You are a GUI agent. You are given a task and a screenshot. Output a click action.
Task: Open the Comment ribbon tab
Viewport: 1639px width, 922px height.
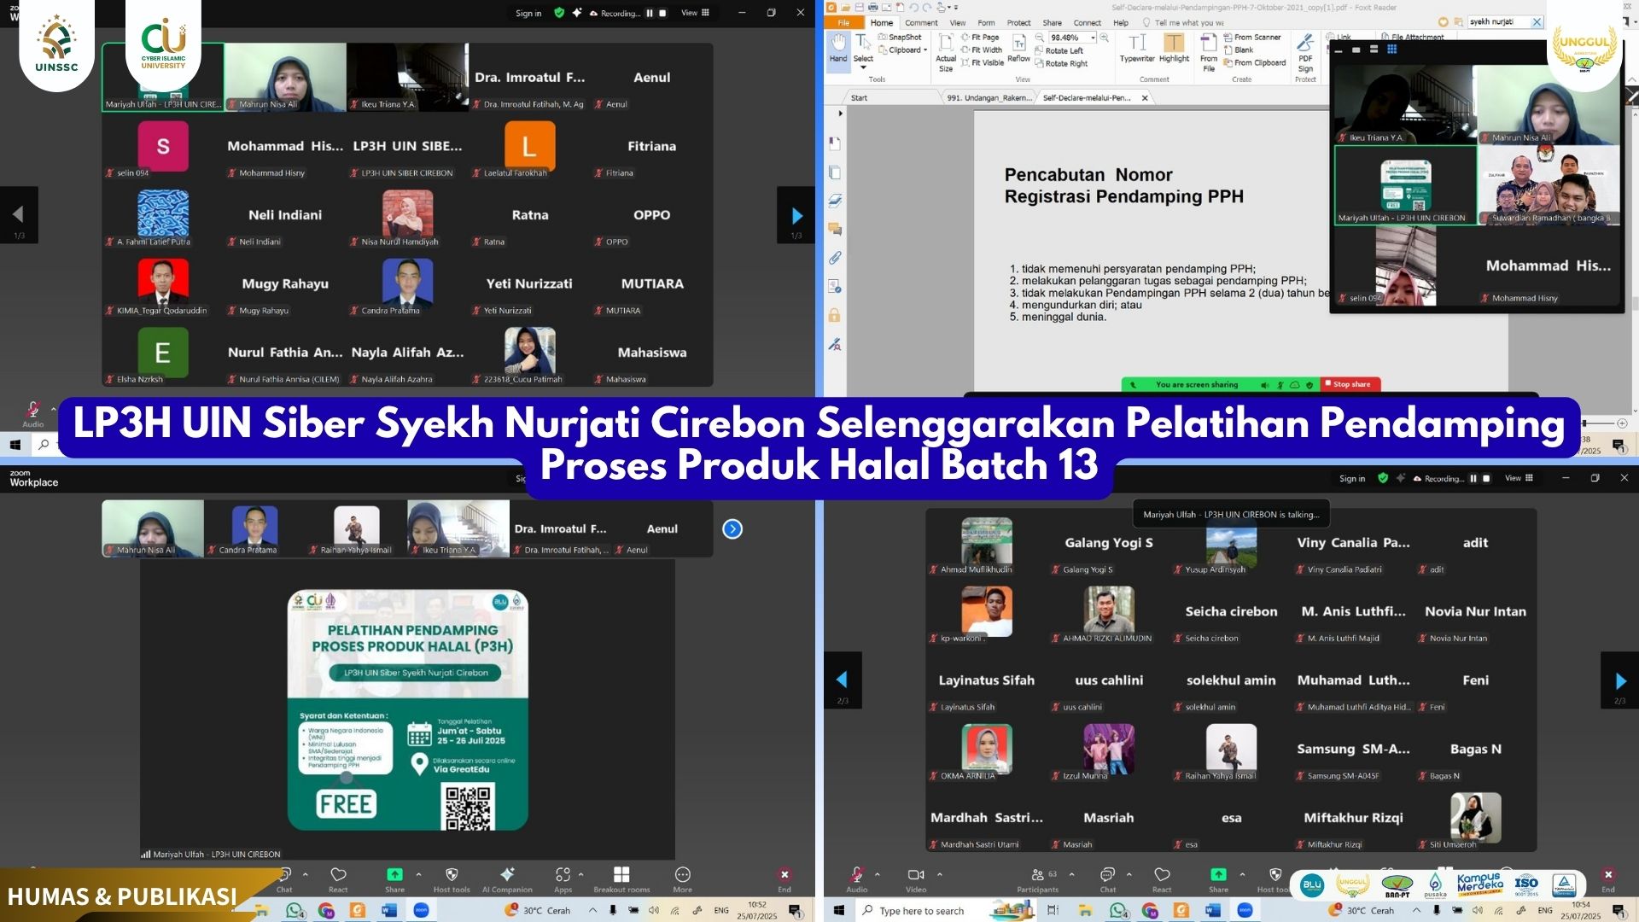point(921,23)
